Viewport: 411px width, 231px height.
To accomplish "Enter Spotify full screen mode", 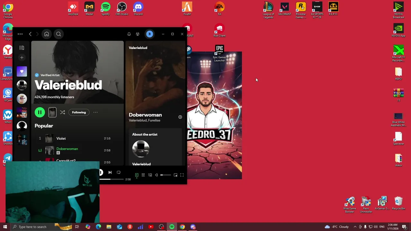I will (x=182, y=175).
